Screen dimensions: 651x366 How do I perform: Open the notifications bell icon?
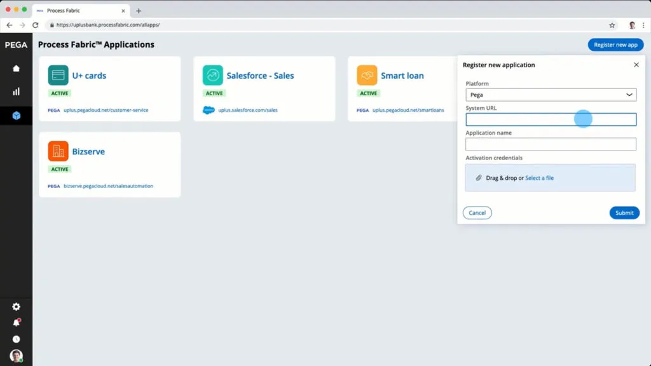[16, 323]
